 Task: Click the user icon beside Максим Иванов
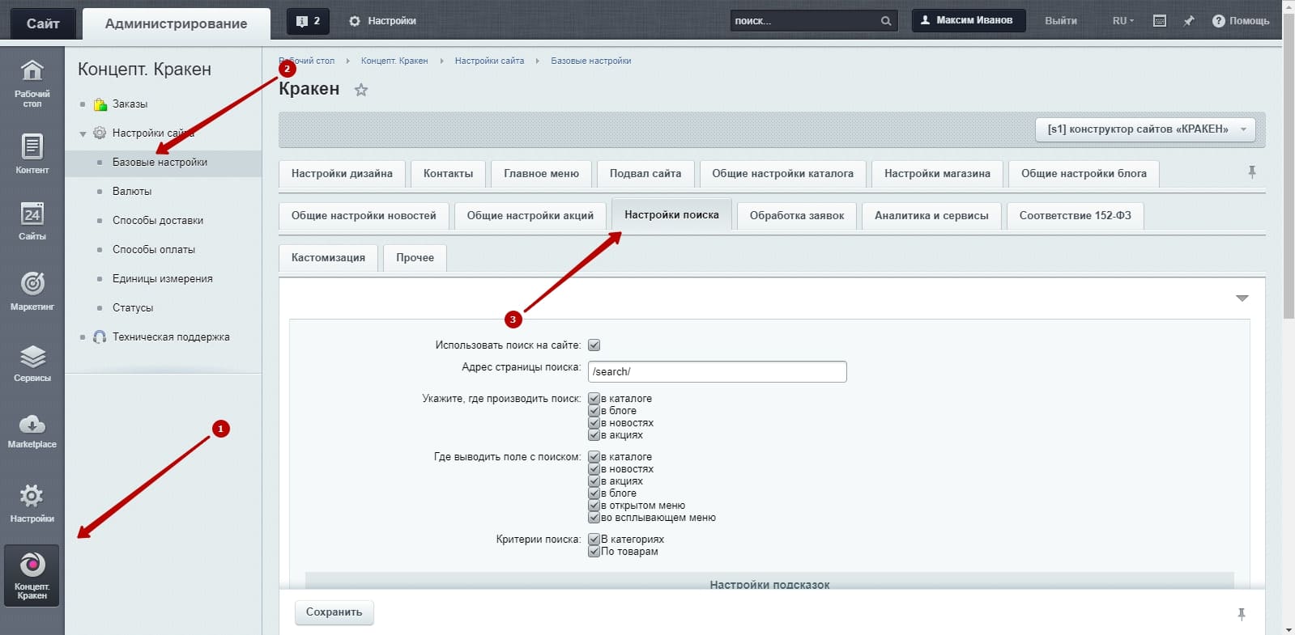(925, 20)
